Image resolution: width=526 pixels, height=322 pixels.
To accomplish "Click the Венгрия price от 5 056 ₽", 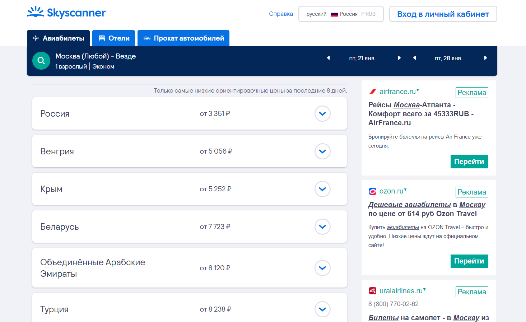I will pos(216,151).
